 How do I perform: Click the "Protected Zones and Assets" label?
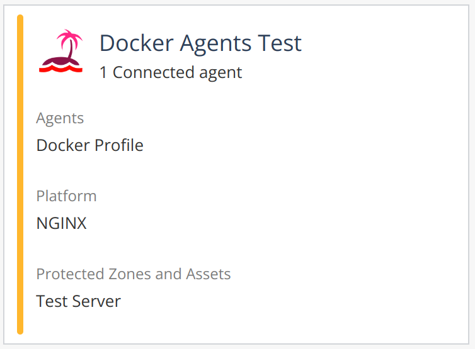[x=134, y=274]
